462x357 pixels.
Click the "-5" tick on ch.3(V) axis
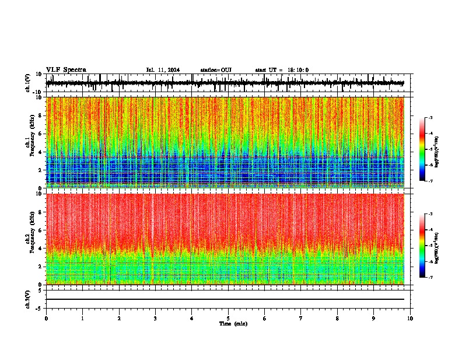[39, 309]
